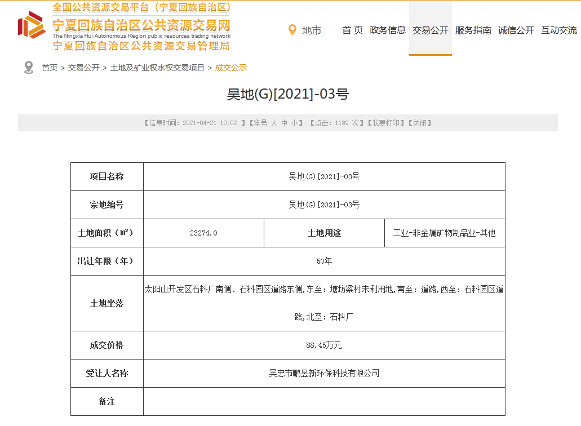Open the 互动交流 navigation tab
581x426 pixels.
559,30
